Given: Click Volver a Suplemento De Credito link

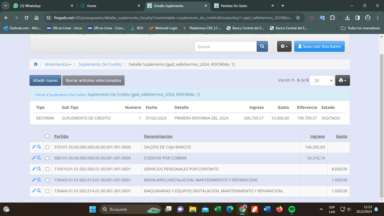Looking at the screenshot, I should click(60, 95).
